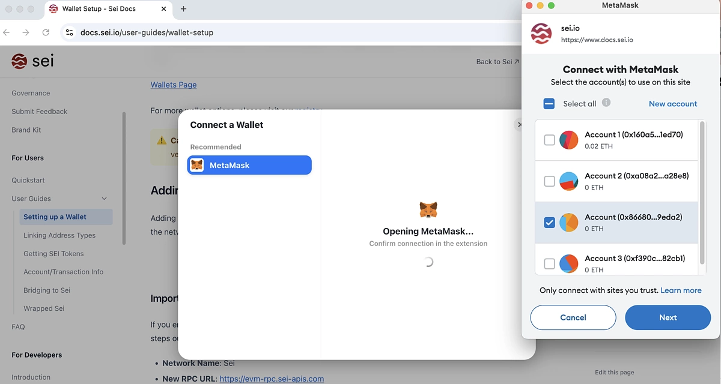Check the Account 1 checkbox
721x384 pixels.
(x=549, y=139)
